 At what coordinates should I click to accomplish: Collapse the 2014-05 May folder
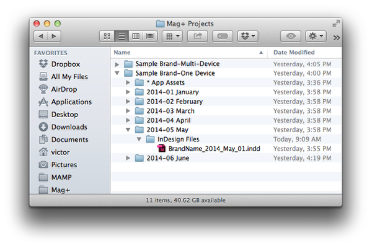tap(128, 130)
